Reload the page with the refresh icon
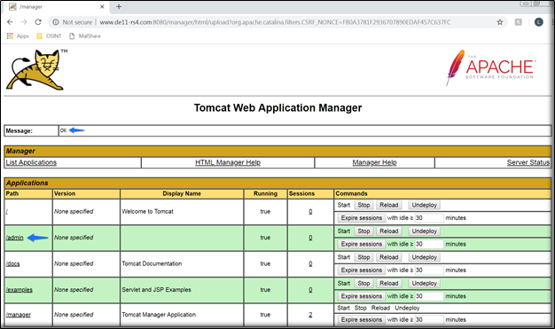This screenshot has width=555, height=329. [38, 22]
